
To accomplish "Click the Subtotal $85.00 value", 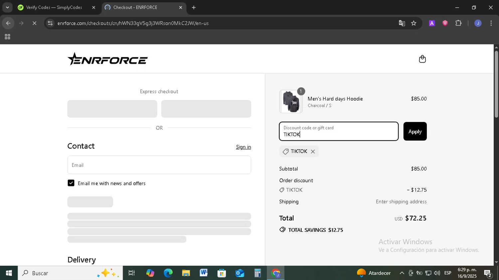I will point(419,169).
